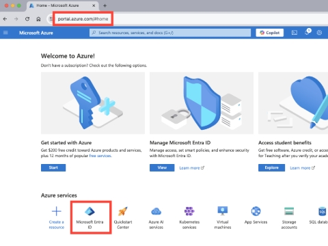Open the free services link
The image size is (328, 246).
(x=100, y=156)
